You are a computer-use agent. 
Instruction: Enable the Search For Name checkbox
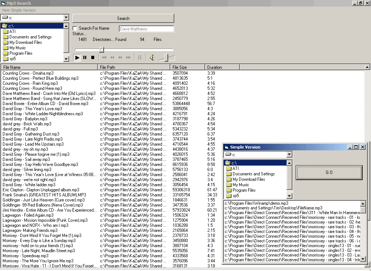(75, 28)
